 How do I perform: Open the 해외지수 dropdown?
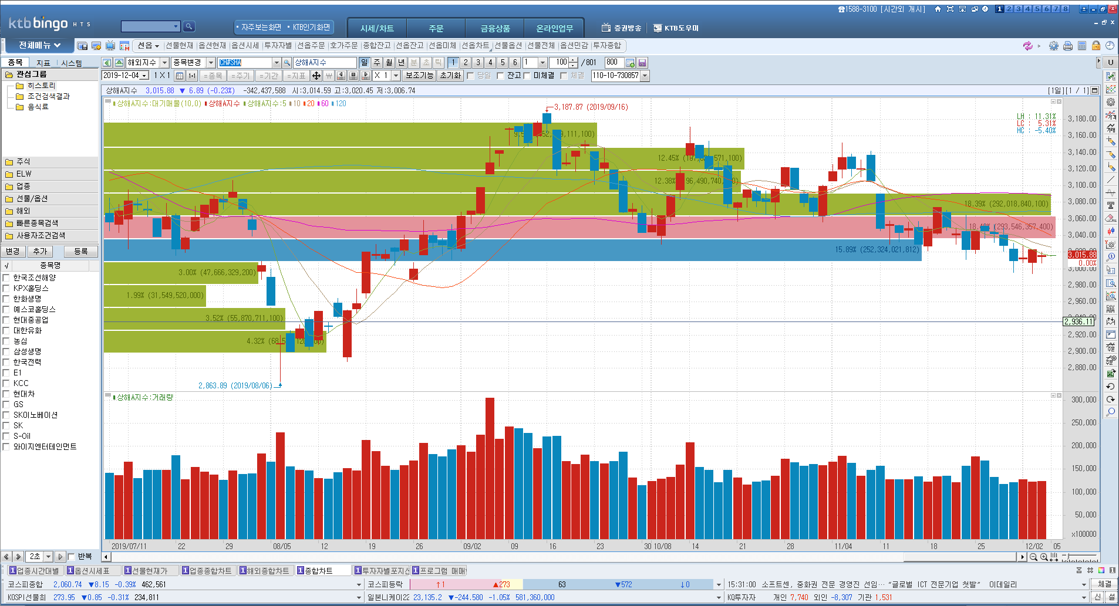point(164,63)
